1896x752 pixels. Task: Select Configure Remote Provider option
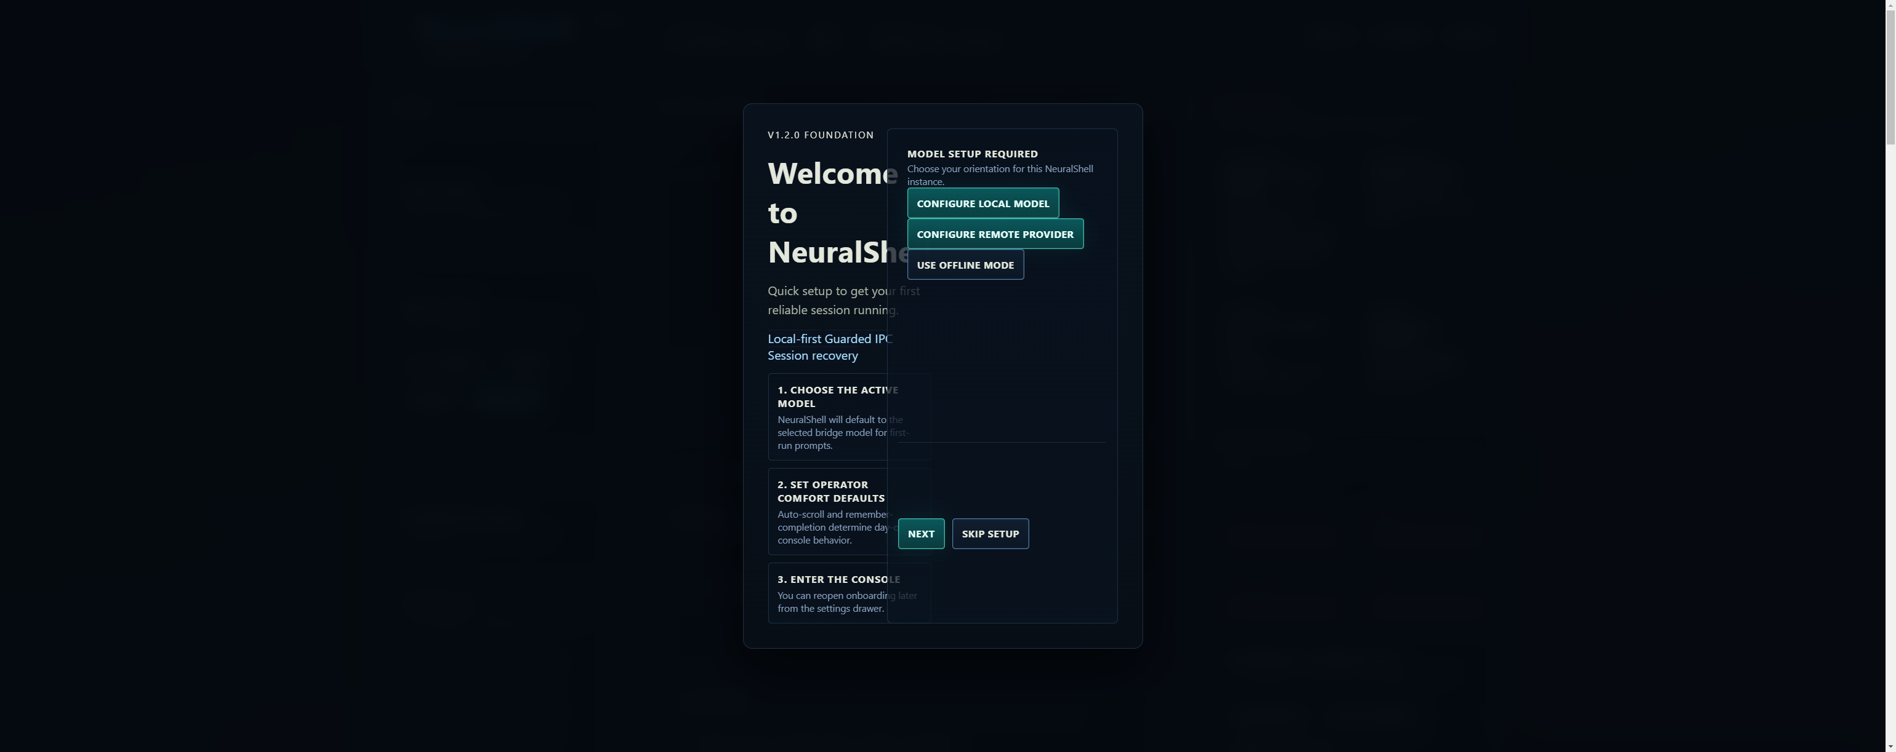point(995,234)
